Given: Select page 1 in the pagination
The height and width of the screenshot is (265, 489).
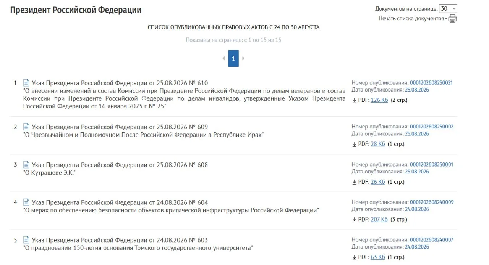Looking at the screenshot, I should (233, 58).
